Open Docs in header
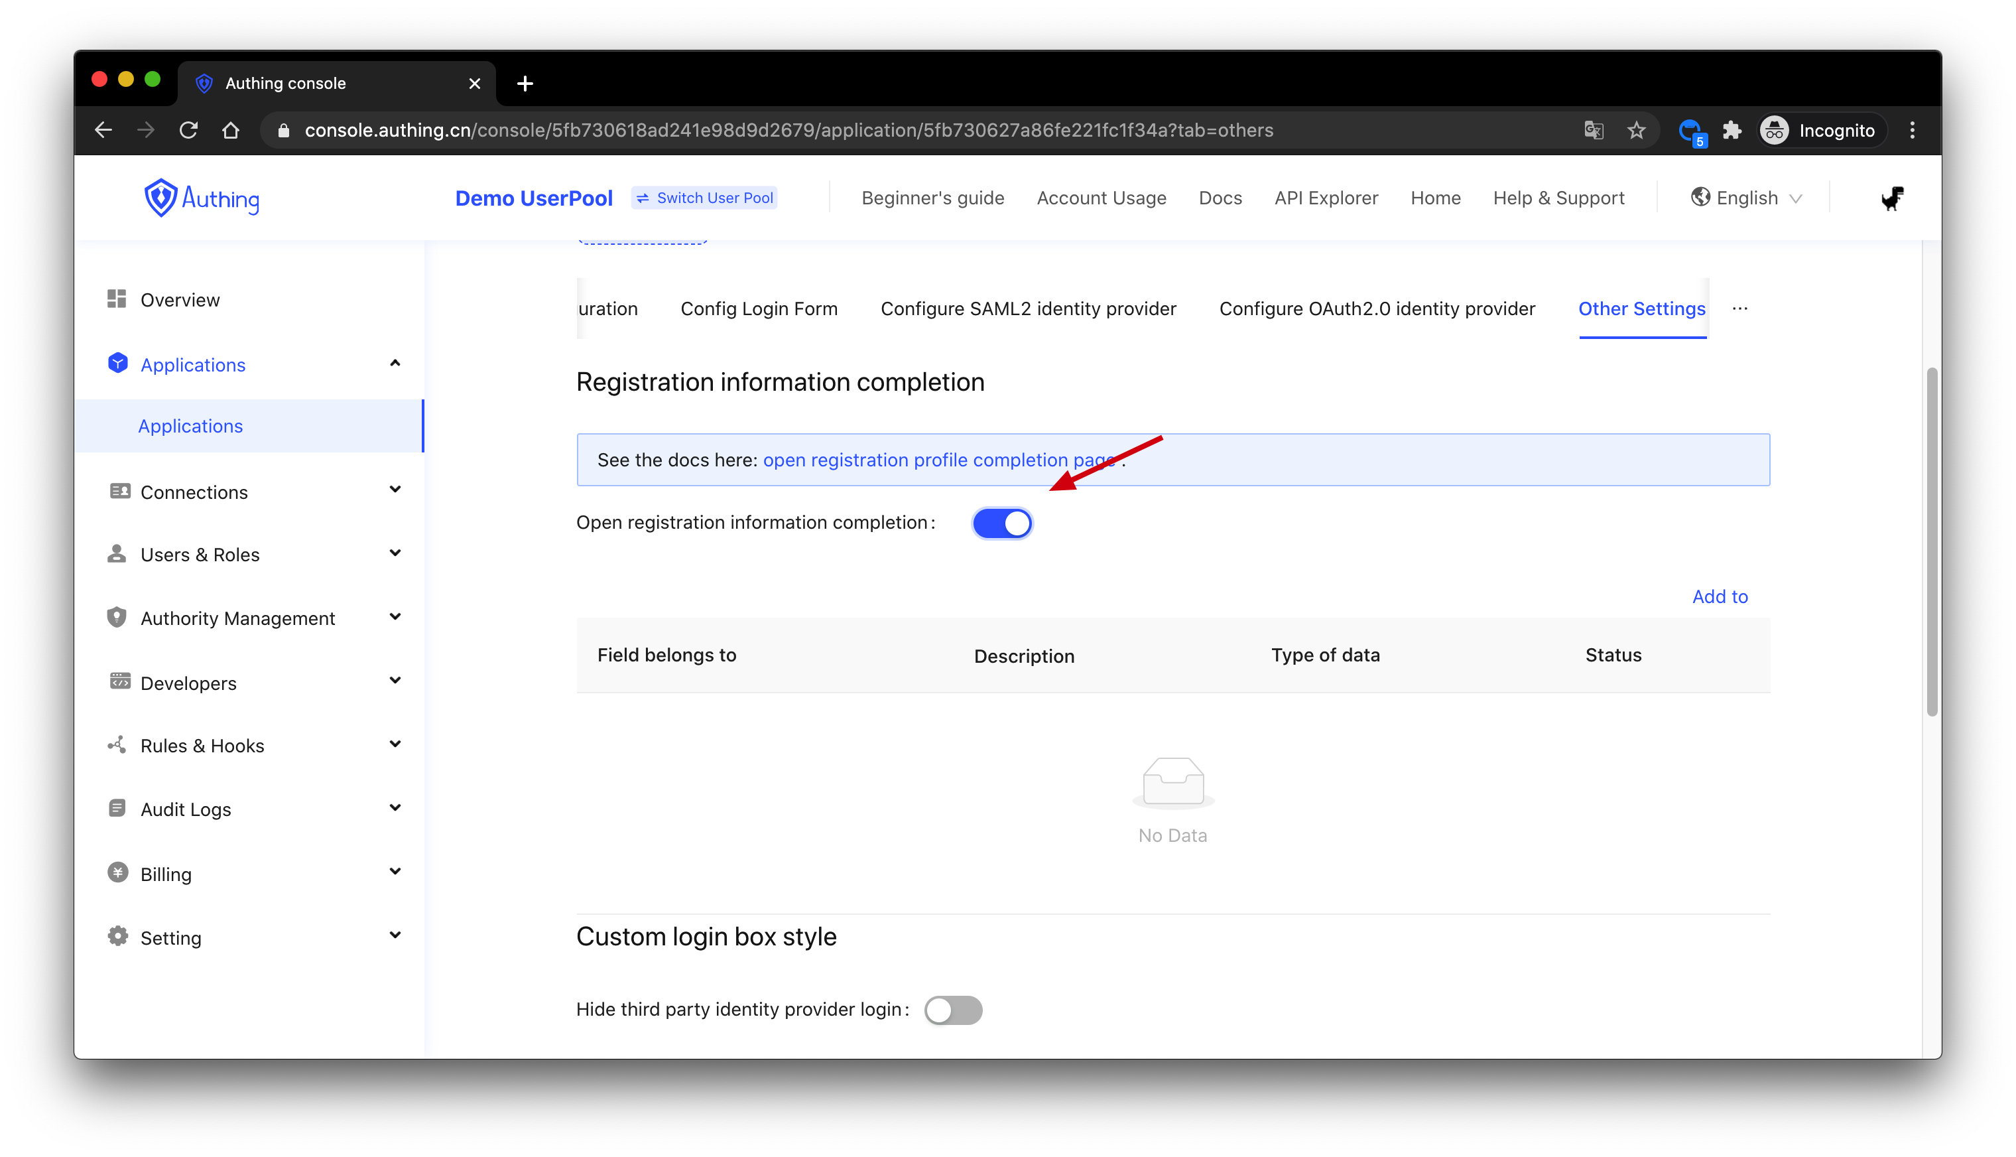Viewport: 2016px width, 1157px height. pyautogui.click(x=1220, y=198)
